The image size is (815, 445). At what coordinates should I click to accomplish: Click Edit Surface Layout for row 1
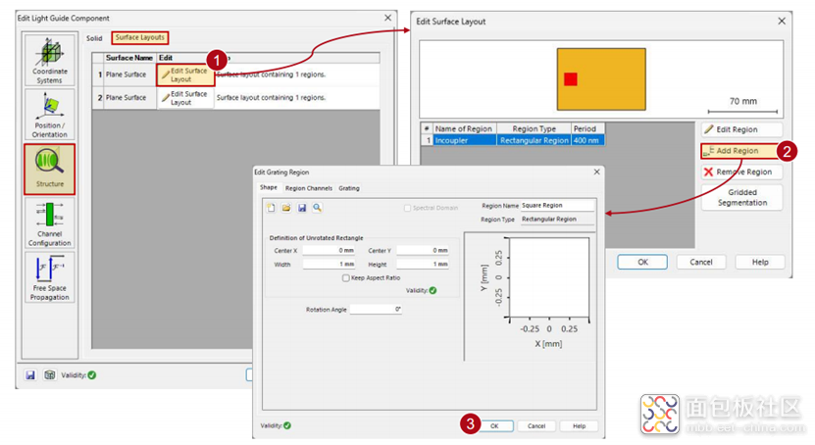(185, 74)
